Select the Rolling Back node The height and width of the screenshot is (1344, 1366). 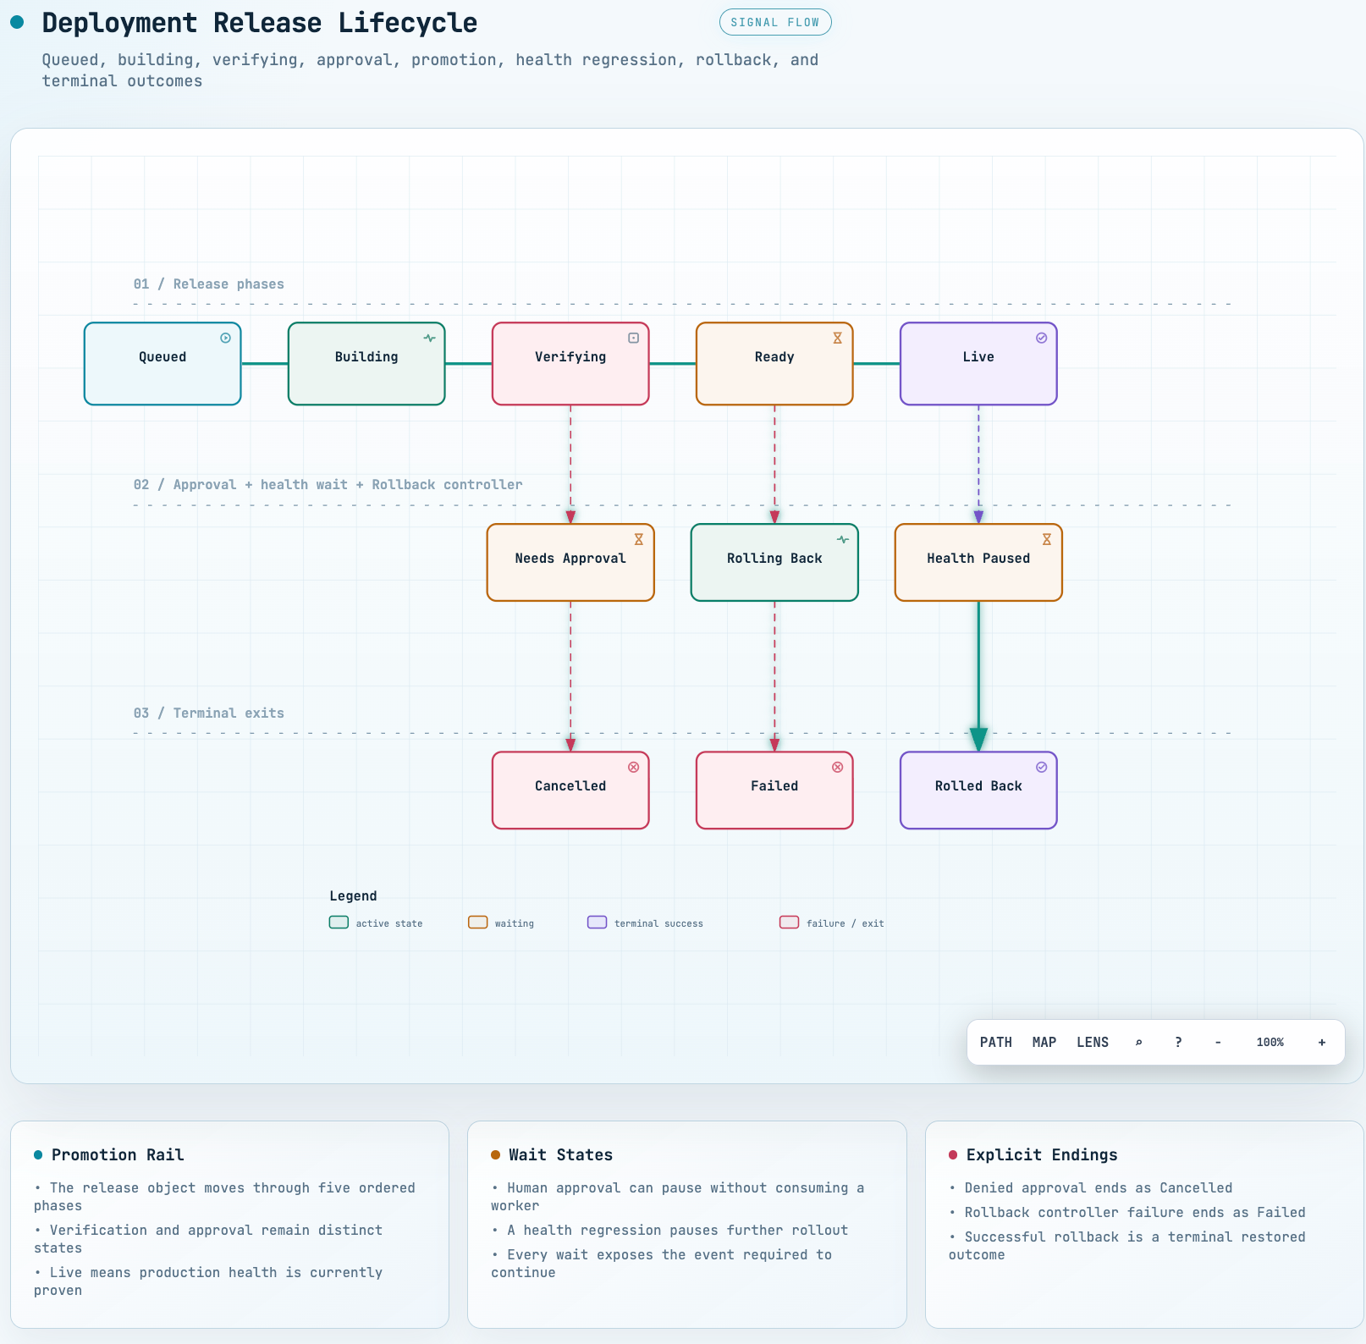pyautogui.click(x=774, y=563)
